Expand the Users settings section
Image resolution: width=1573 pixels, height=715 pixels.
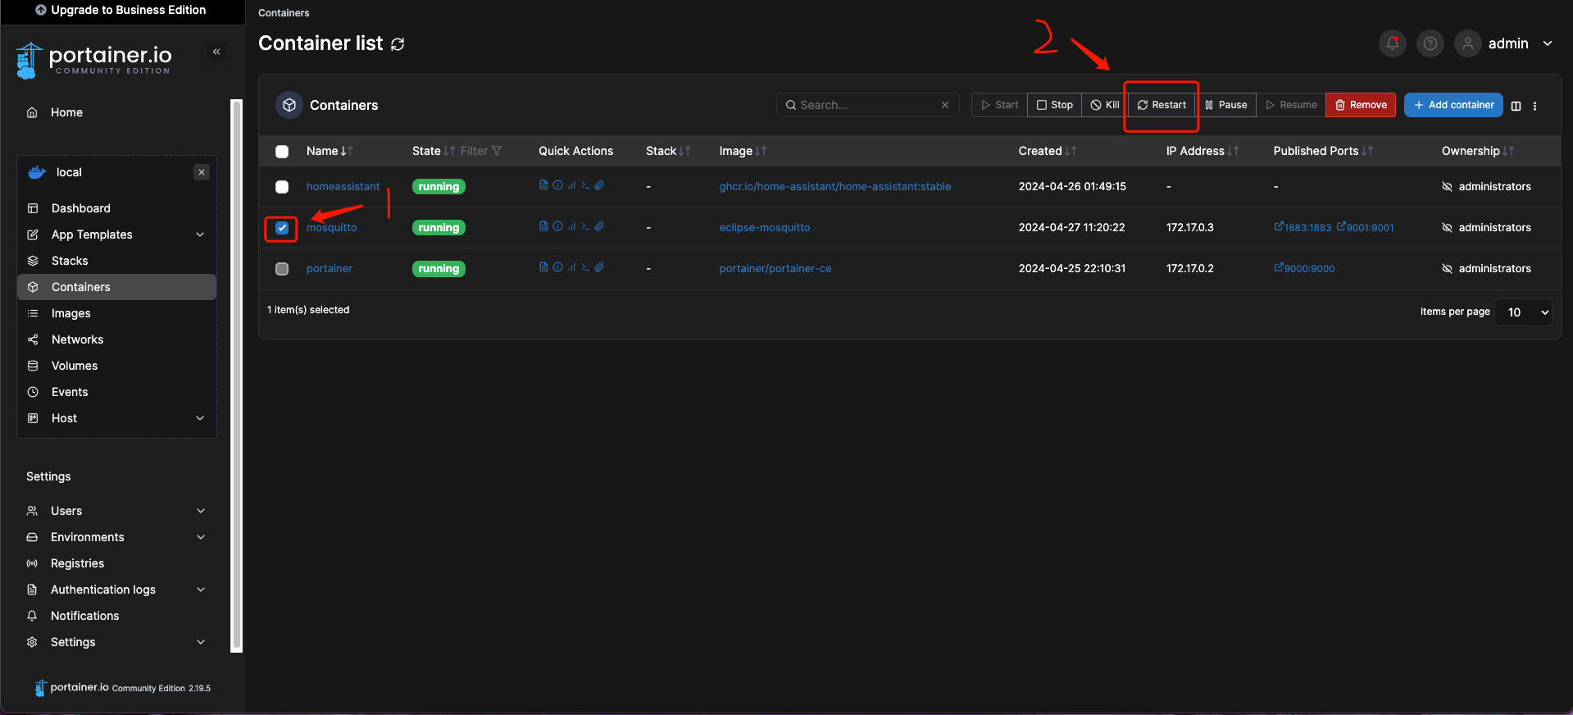pyautogui.click(x=201, y=511)
